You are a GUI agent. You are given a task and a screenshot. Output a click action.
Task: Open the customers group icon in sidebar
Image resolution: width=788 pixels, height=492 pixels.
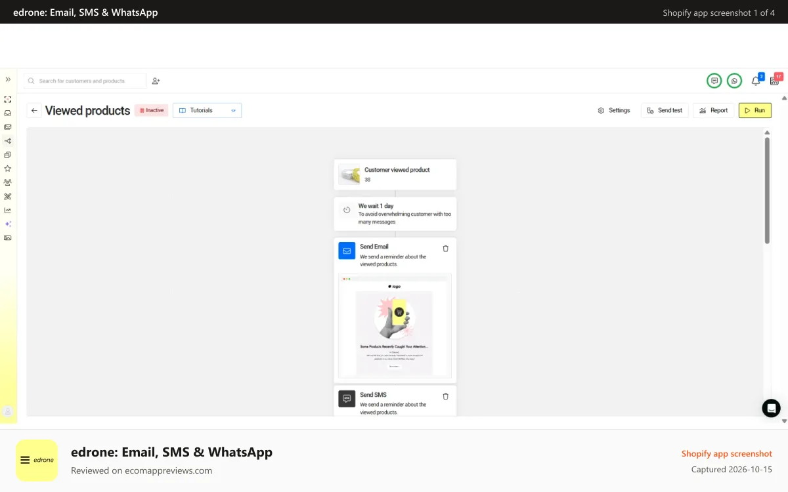(x=8, y=182)
